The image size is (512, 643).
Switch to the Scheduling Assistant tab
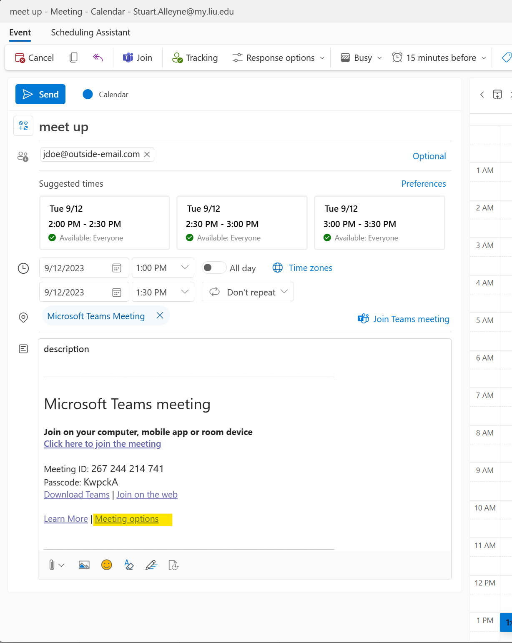click(x=90, y=33)
